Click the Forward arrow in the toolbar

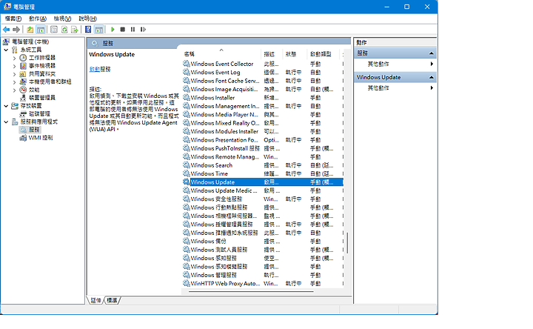(16, 30)
